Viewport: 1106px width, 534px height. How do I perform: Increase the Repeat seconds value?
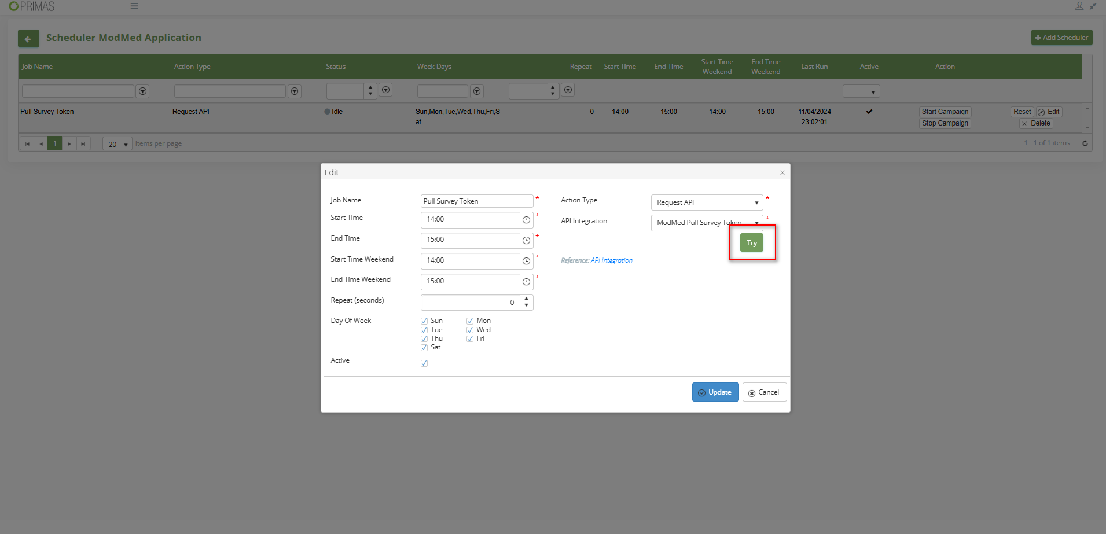click(x=526, y=299)
